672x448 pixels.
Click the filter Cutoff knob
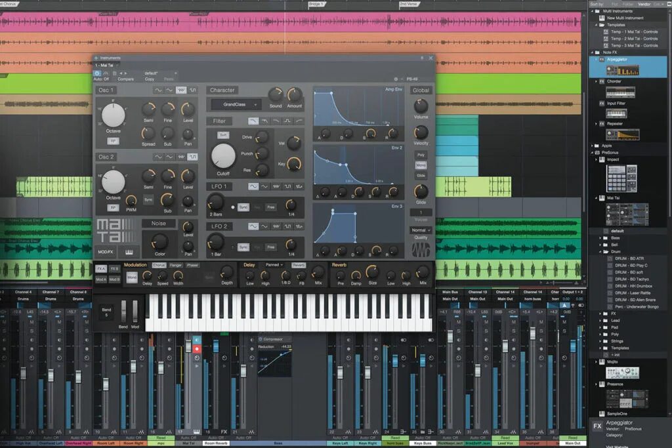(223, 156)
